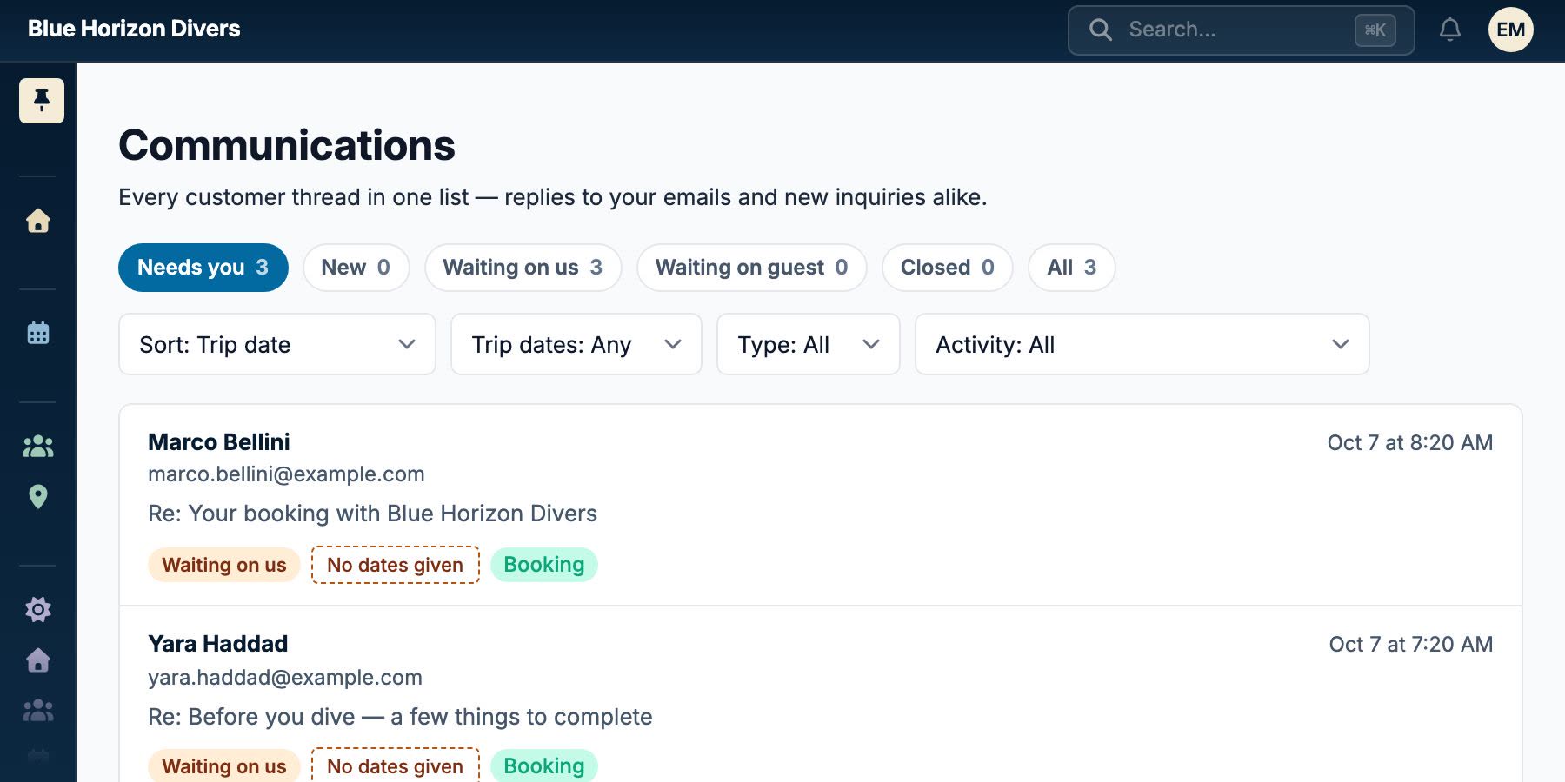
Task: Click subject 'Re: Your booking with Blue Horizon Divers'
Action: click(x=372, y=514)
